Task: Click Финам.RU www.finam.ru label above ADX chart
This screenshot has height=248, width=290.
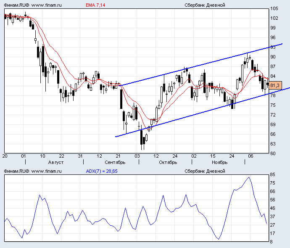Action: 33,171
